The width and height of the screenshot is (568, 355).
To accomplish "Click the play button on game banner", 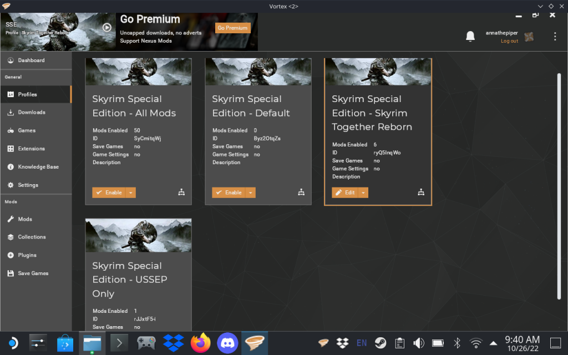I will pos(107,27).
